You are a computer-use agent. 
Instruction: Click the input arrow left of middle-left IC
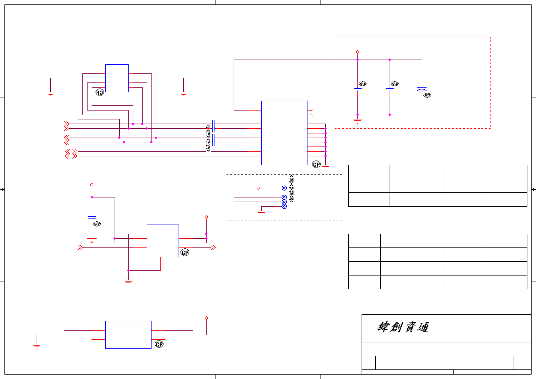point(81,247)
